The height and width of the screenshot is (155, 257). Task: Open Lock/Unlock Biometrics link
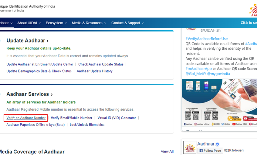[87, 125]
